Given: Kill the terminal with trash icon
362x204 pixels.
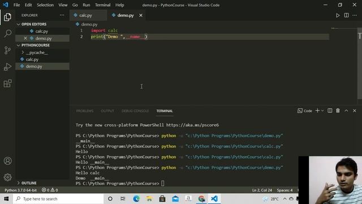Looking at the screenshot, I should [x=338, y=111].
